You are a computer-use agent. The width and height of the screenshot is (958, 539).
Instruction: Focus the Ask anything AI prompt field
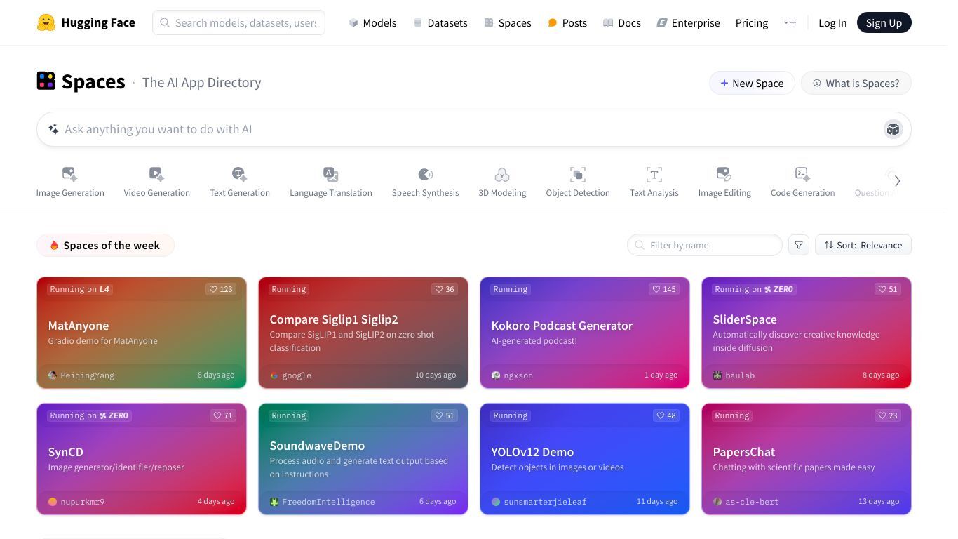pos(474,129)
